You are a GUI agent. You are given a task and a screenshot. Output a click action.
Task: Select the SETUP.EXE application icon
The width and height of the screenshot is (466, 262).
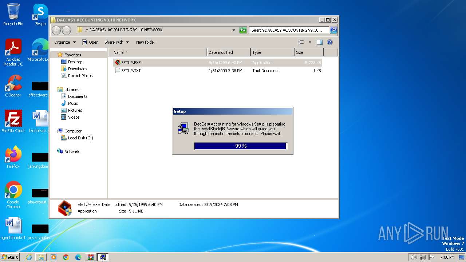pos(118,63)
